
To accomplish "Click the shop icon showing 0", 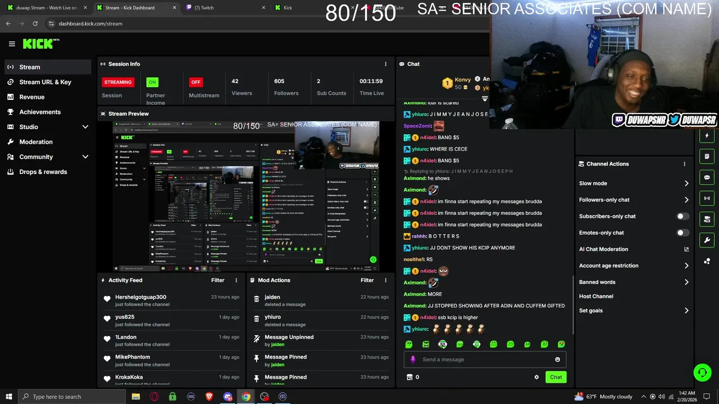I will 409,377.
